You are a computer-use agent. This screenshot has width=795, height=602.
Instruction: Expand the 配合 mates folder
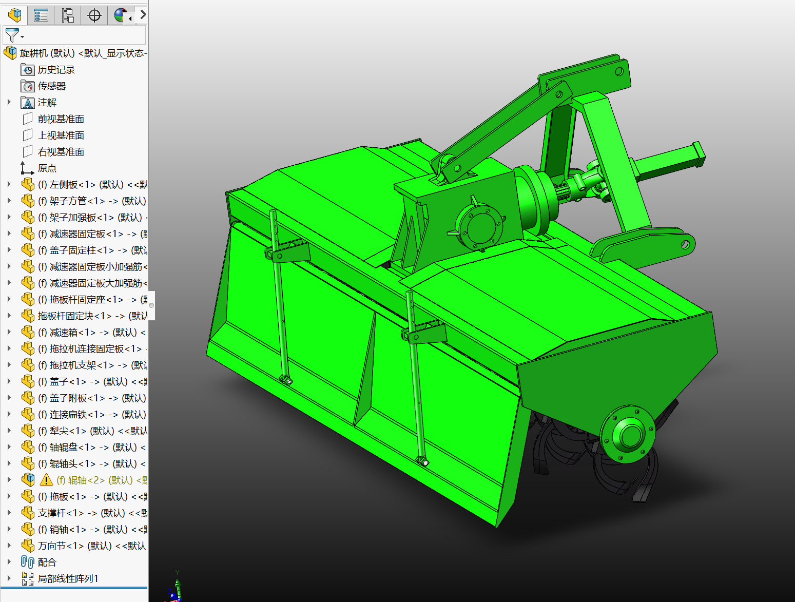pos(9,562)
